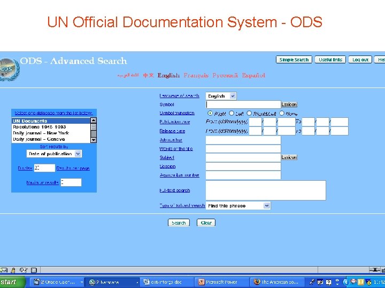Open the Word doc taskbar item
This screenshot has width=385, height=288.
(167, 282)
